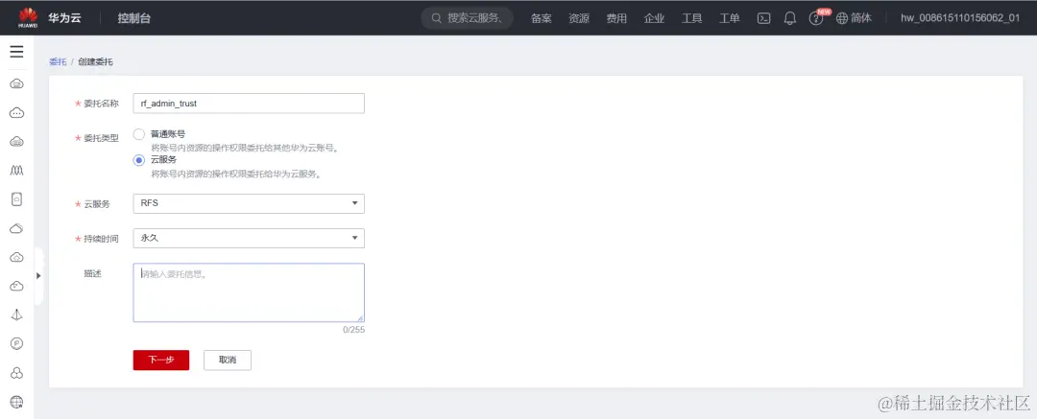
Task: Open the CloudShell terminal icon
Action: click(764, 18)
